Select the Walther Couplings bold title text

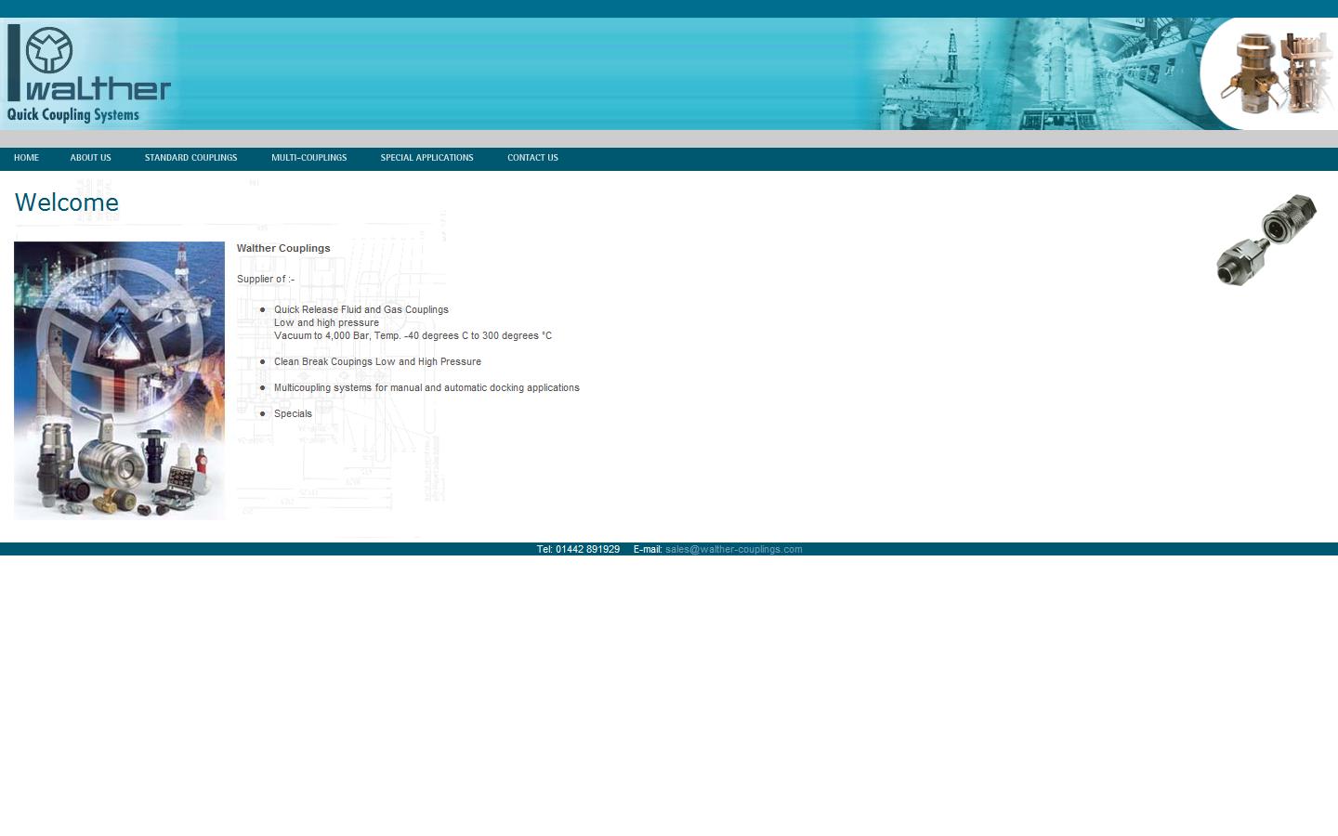tap(283, 248)
